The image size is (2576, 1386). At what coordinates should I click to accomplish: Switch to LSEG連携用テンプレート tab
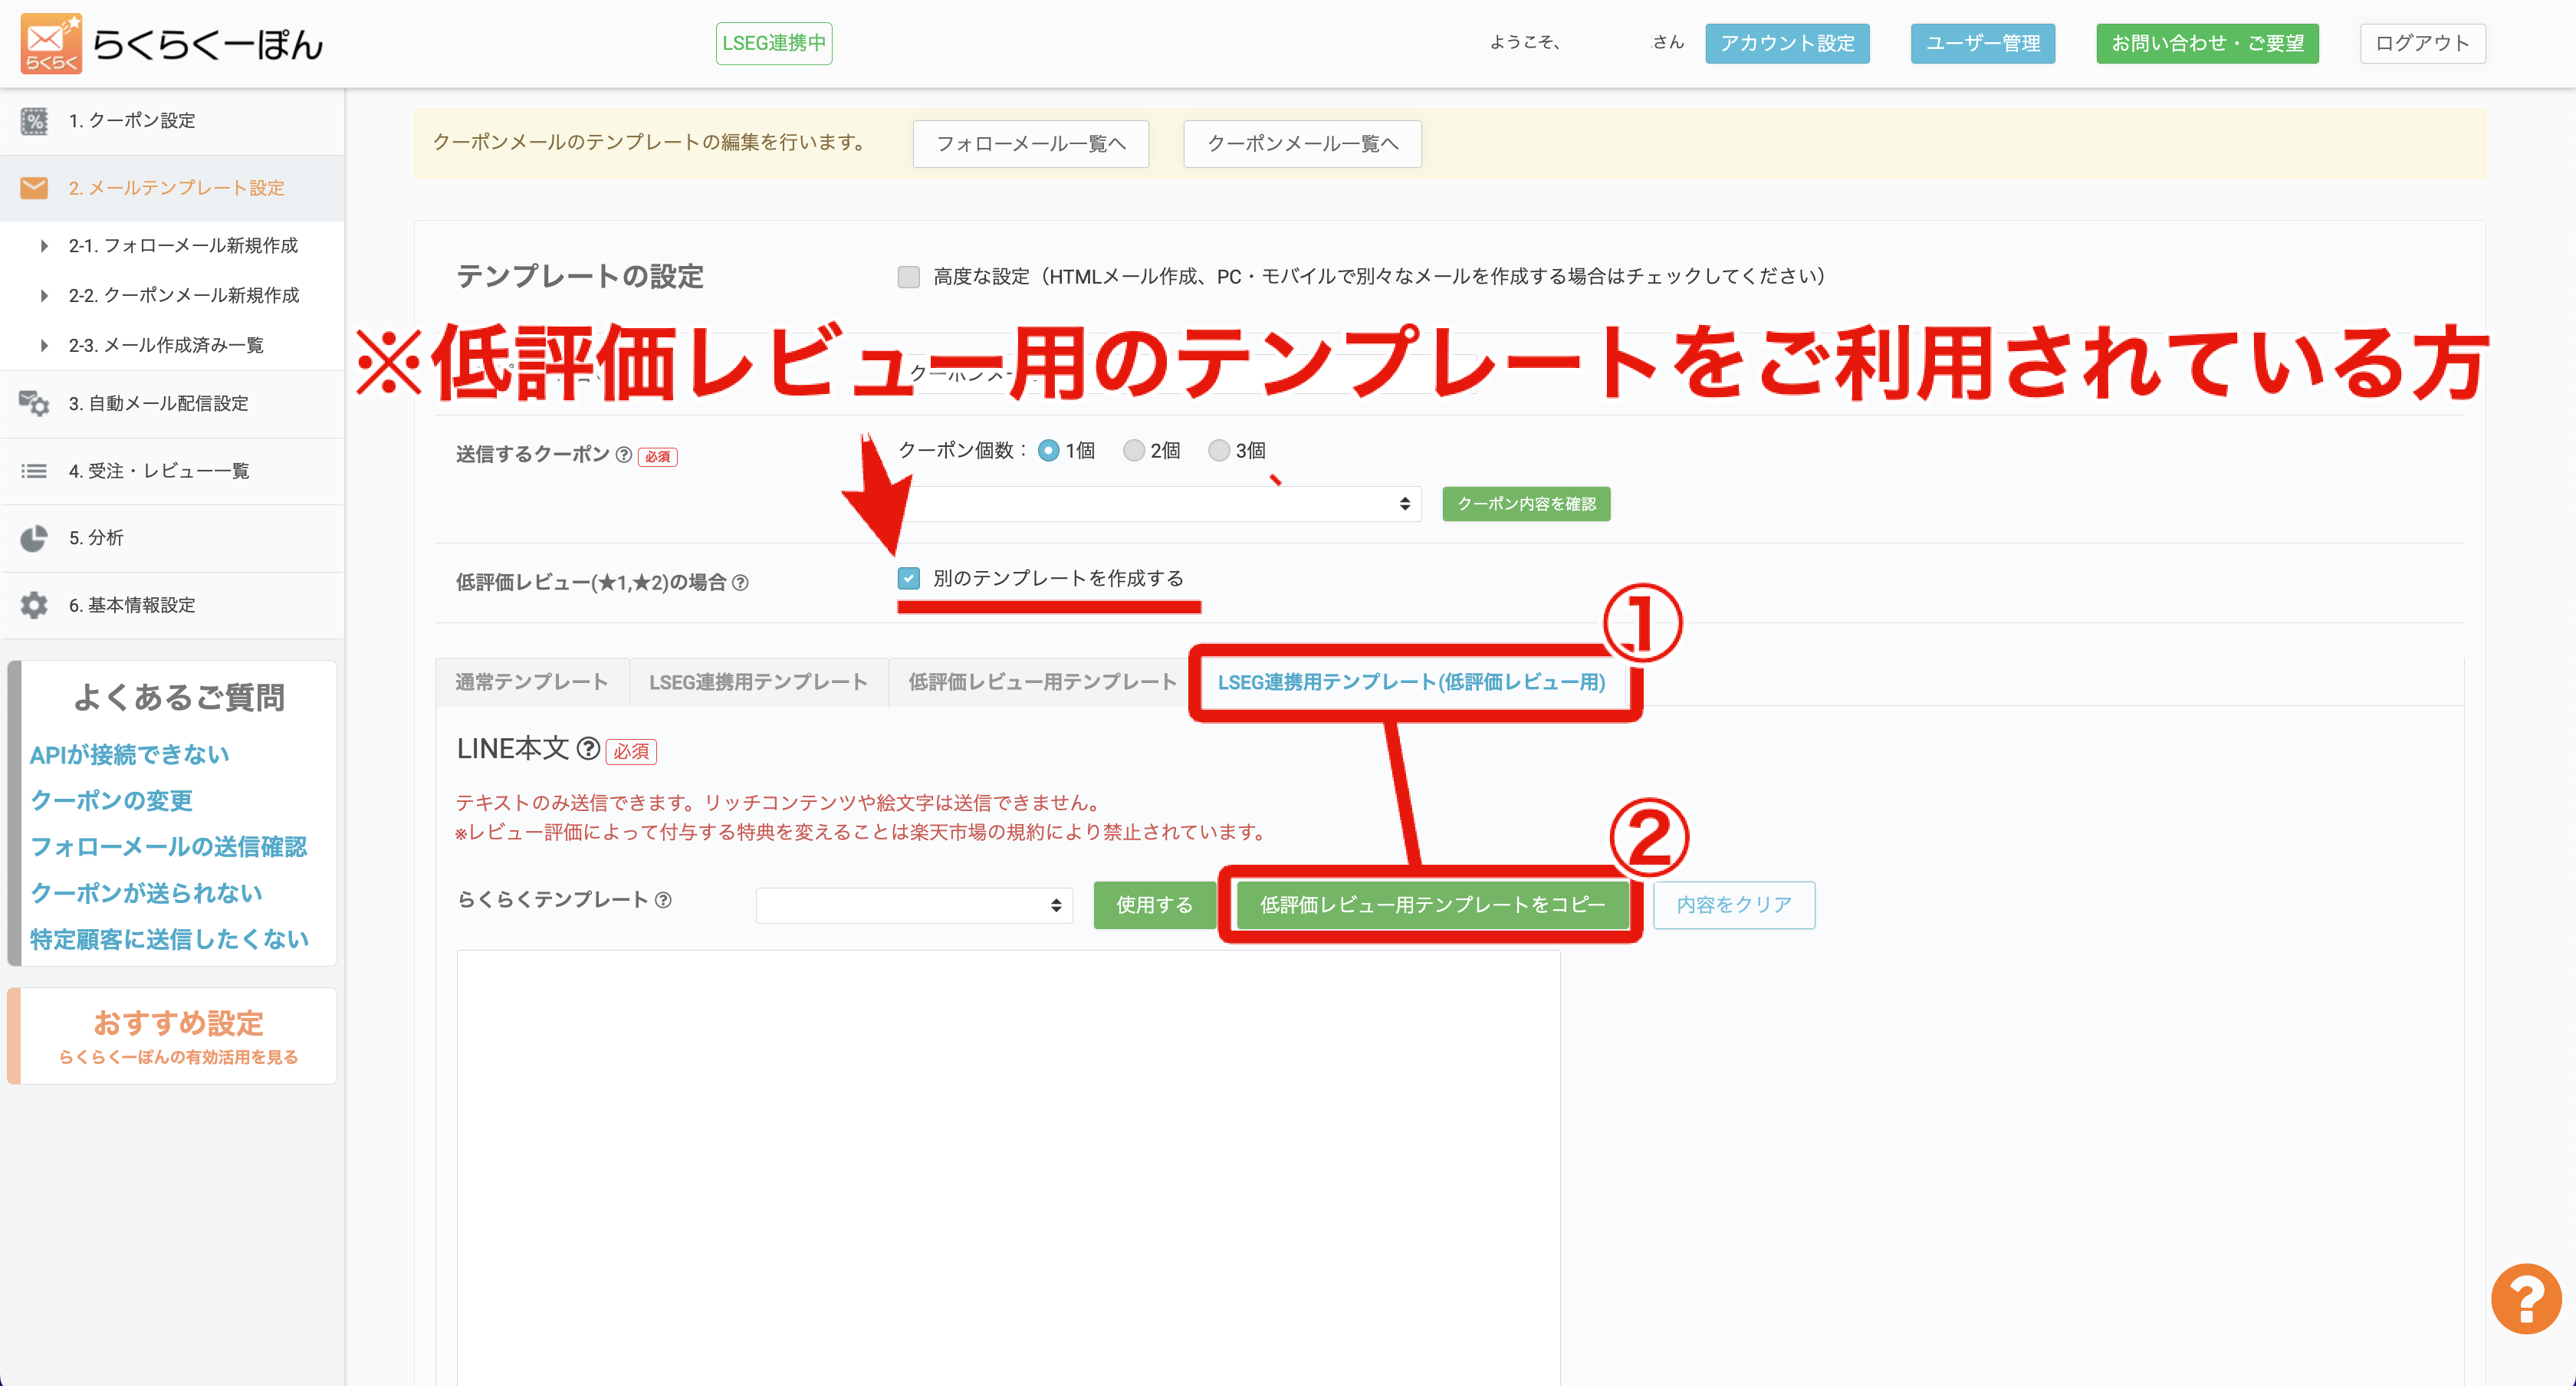click(x=758, y=682)
